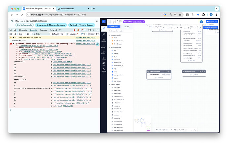Viewport: 228px width, 144px height.
Task: Bookmark this page with the star icon
Action: click(x=180, y=15)
